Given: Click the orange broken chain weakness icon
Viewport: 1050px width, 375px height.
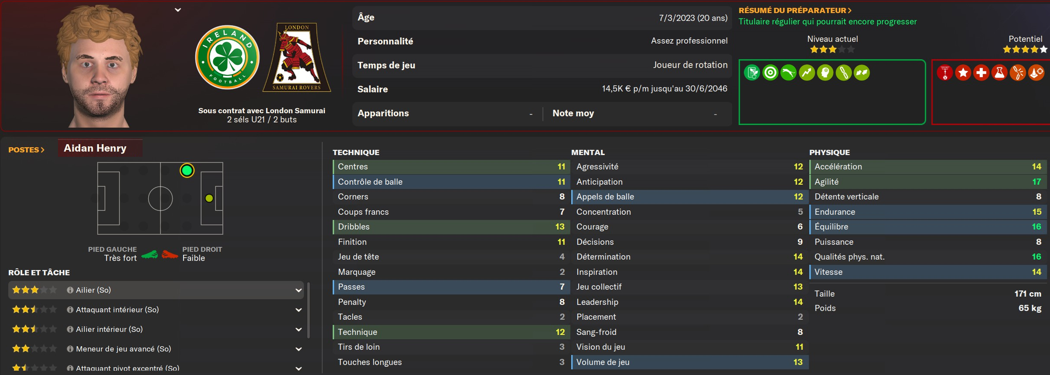Looking at the screenshot, I should pyautogui.click(x=1018, y=73).
